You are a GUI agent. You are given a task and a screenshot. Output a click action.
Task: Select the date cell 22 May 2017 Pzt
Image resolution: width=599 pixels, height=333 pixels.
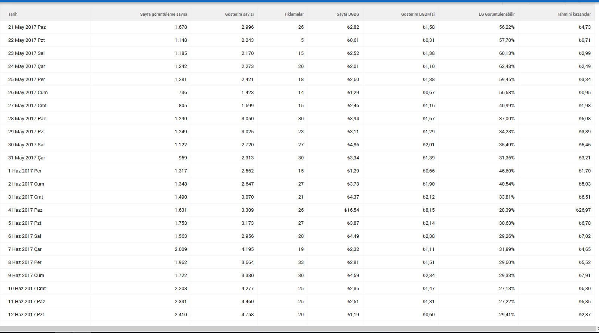[27, 40]
